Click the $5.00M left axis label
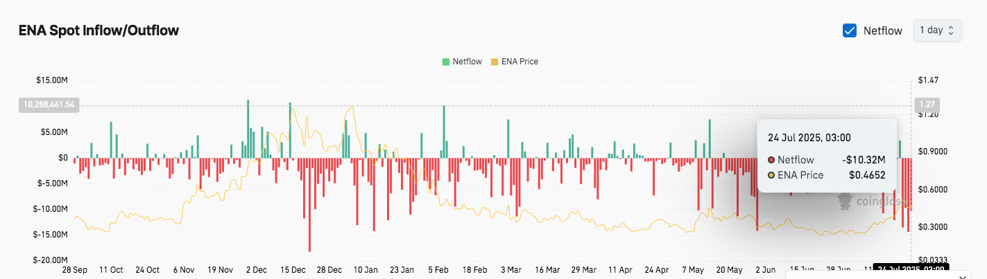987x279 pixels. tap(54, 132)
